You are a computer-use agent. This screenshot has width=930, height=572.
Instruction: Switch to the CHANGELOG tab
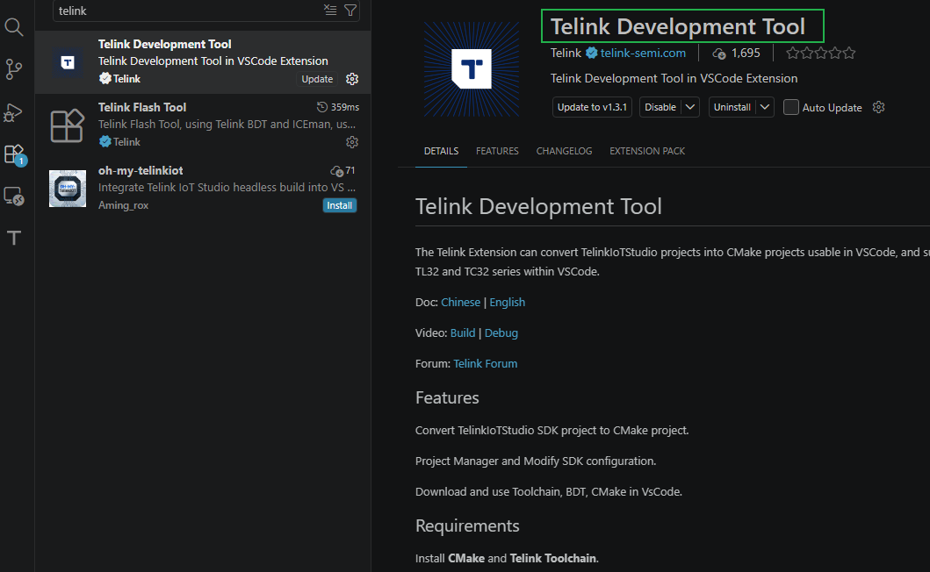coord(564,151)
